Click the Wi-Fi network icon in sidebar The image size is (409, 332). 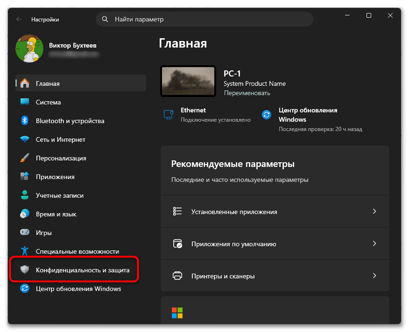25,139
